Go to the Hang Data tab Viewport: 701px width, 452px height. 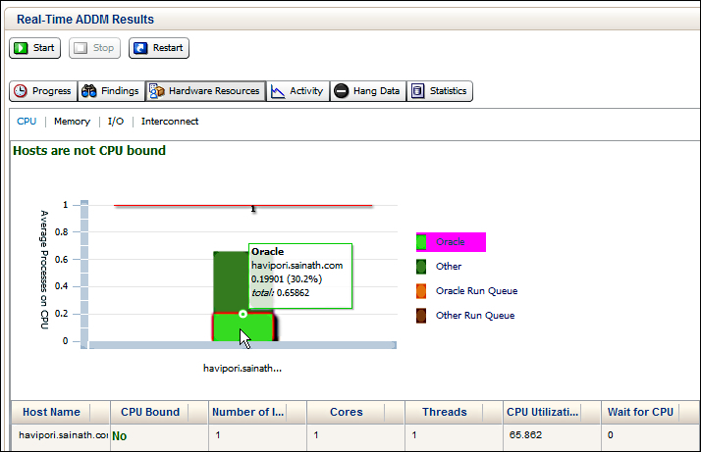pyautogui.click(x=368, y=91)
